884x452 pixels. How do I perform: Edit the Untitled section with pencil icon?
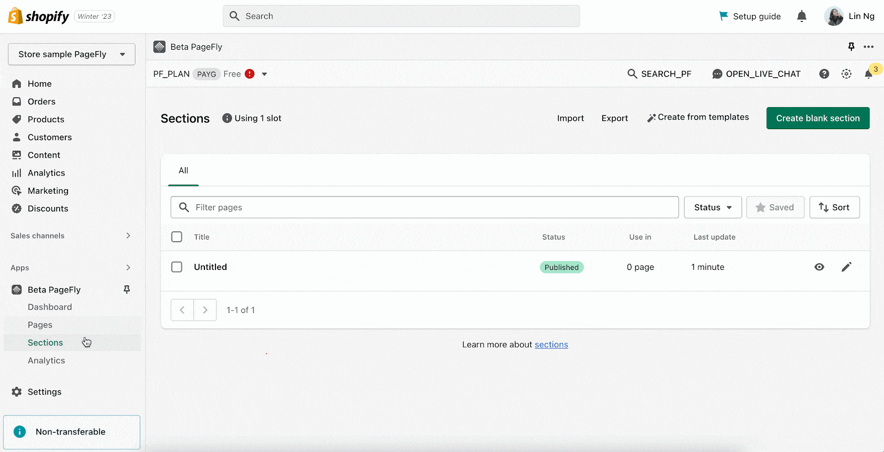[846, 267]
